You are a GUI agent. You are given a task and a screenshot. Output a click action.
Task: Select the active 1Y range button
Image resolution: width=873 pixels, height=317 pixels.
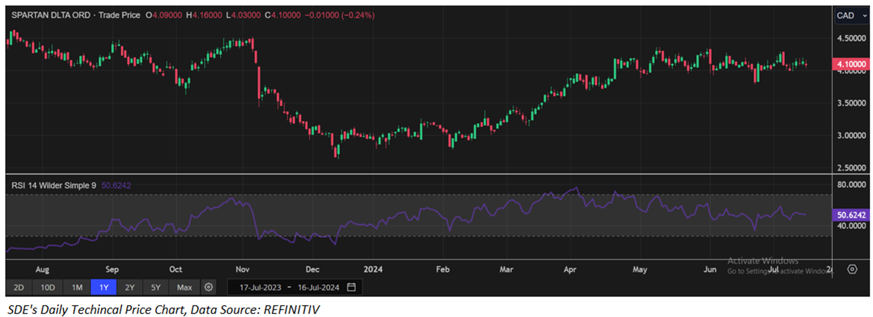point(104,287)
